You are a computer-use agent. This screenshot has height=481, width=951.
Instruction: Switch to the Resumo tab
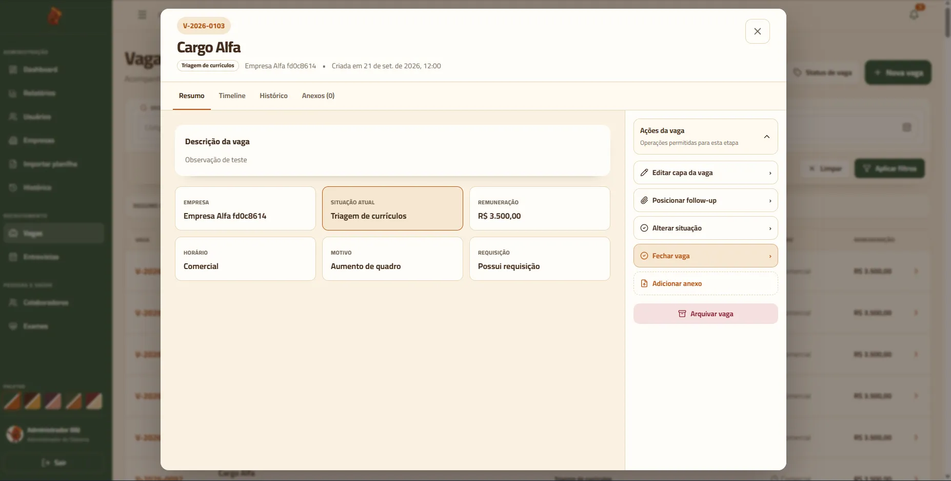click(x=192, y=96)
